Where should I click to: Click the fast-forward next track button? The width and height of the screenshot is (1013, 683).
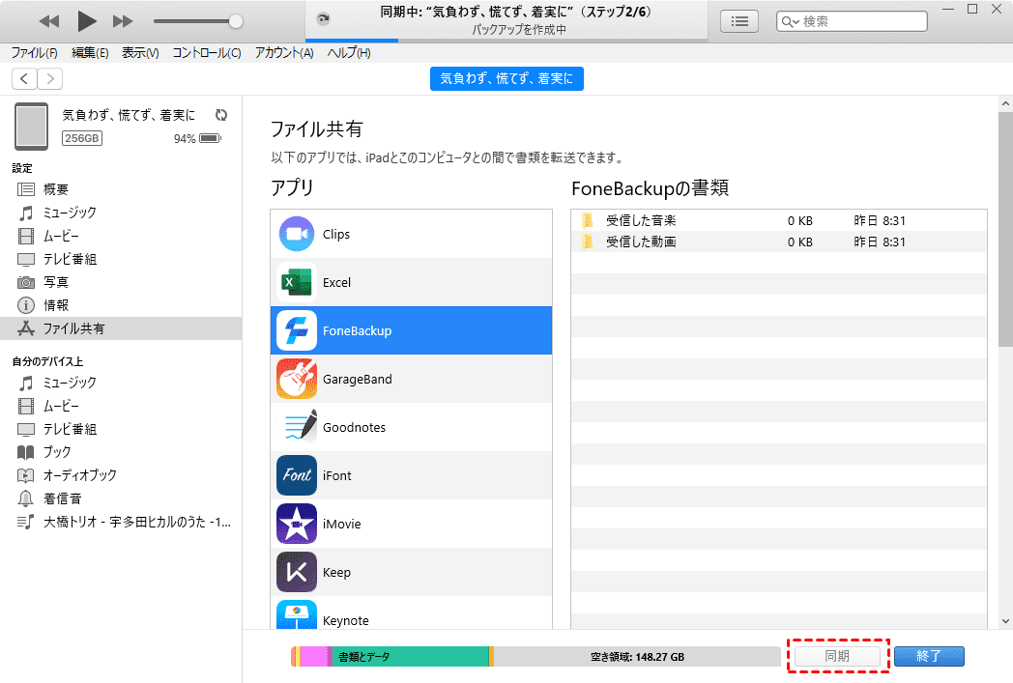pos(123,20)
